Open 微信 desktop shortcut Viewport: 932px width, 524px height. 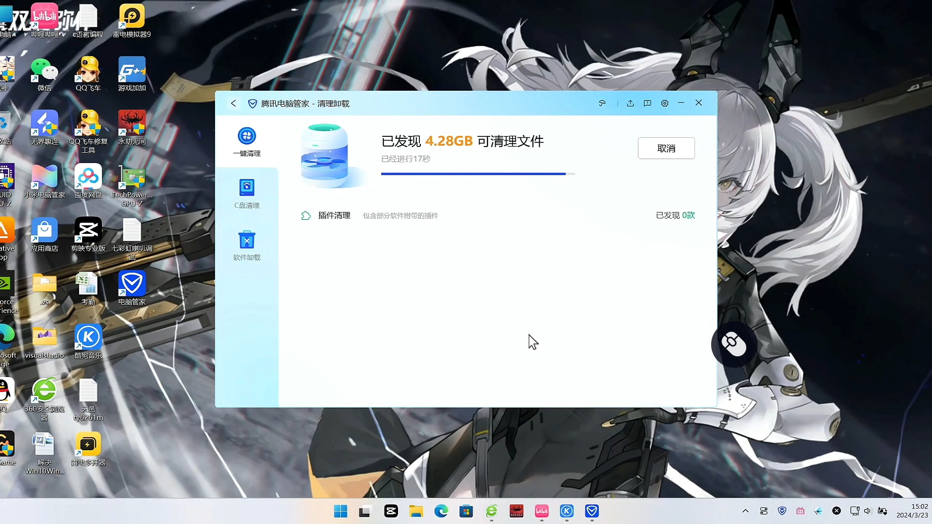point(44,74)
